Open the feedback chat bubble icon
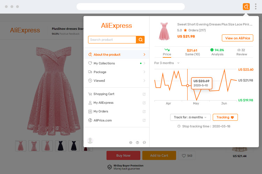The height and width of the screenshot is (174, 262). click(x=144, y=142)
